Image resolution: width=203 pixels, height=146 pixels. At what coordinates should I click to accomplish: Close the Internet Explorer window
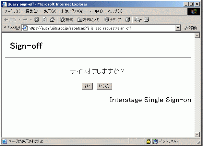click(197, 4)
